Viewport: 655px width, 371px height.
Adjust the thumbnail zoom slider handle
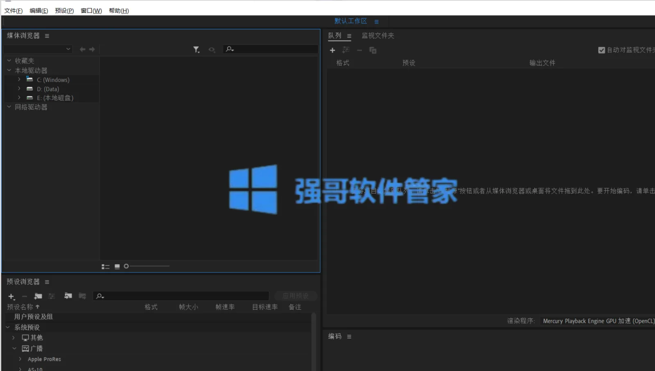126,266
